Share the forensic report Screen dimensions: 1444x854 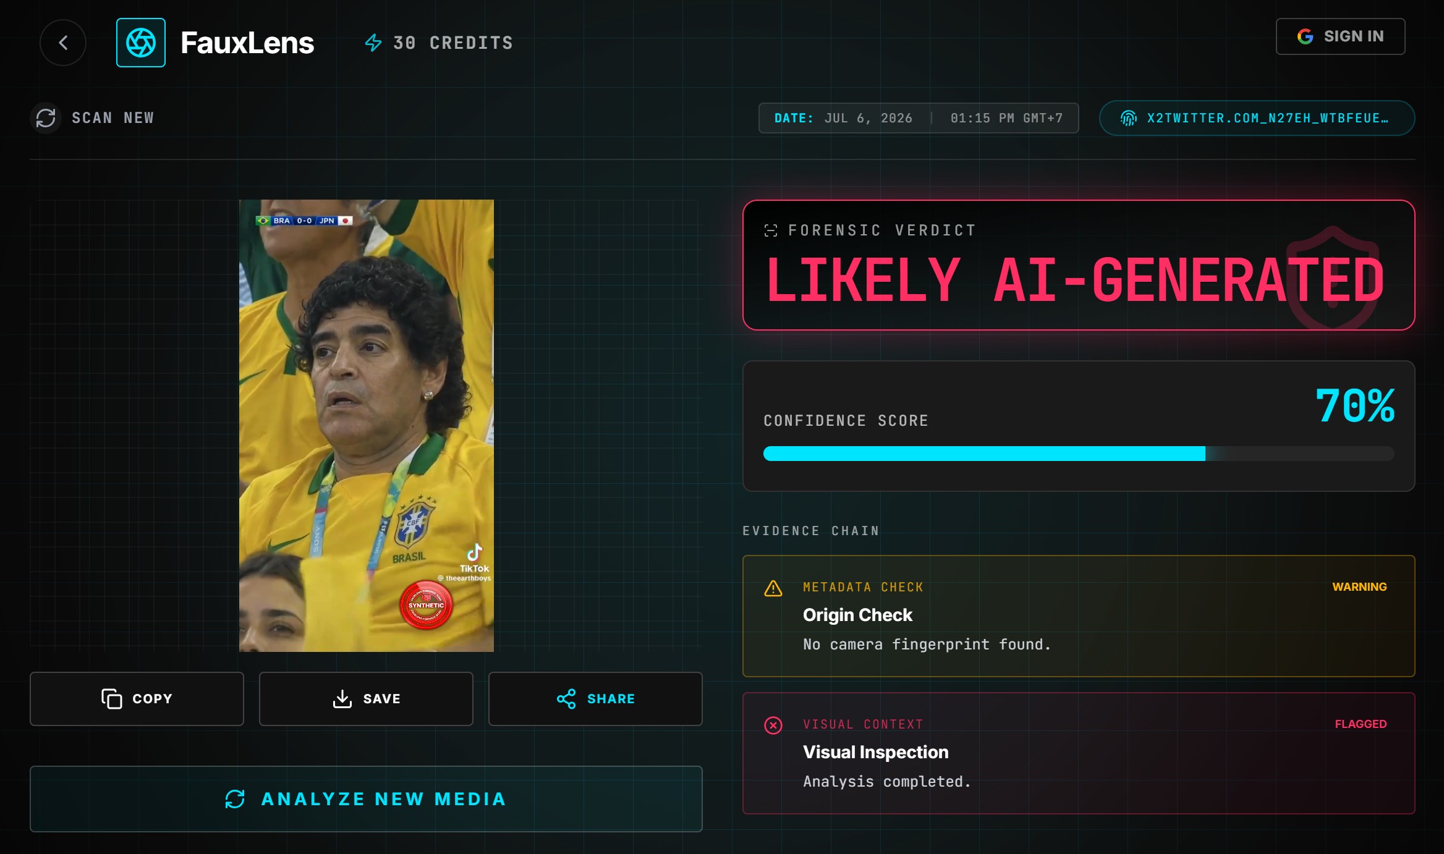(595, 699)
